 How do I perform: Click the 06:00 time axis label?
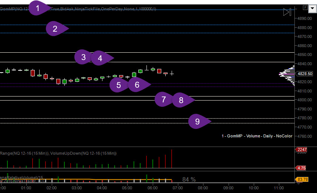[x=153, y=188]
